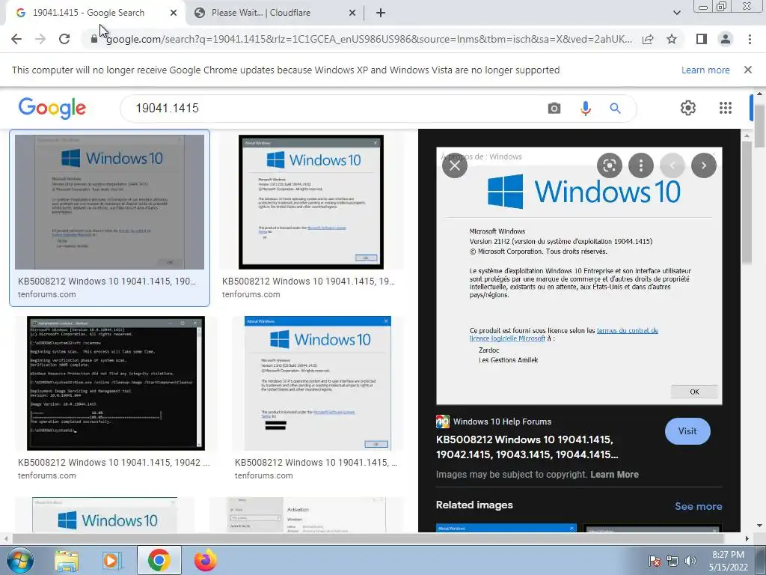
Task: Go back with the browser back arrow
Action: coord(16,39)
